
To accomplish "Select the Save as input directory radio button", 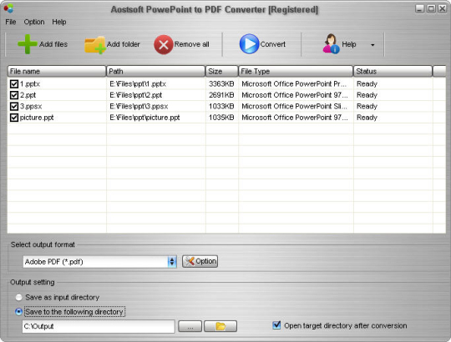I will [18, 297].
